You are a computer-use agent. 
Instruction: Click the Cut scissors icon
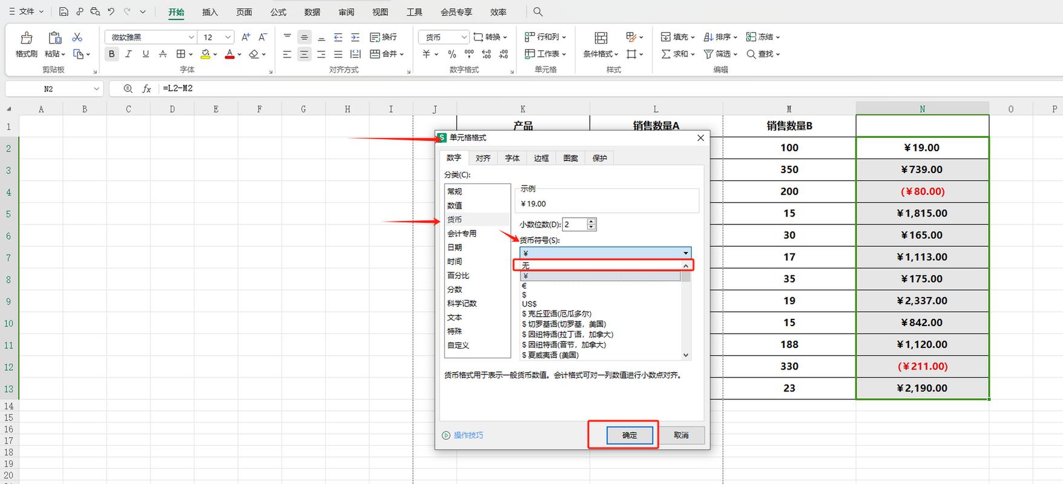(77, 38)
